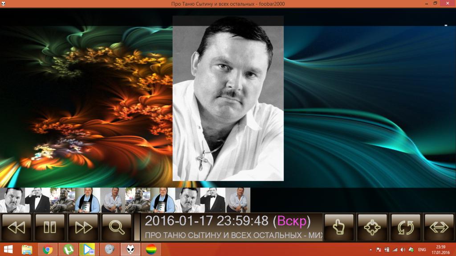This screenshot has height=256, width=456.
Task: Select the fourth thumbnail, man with scarf holding a plaque
Action: point(88,200)
